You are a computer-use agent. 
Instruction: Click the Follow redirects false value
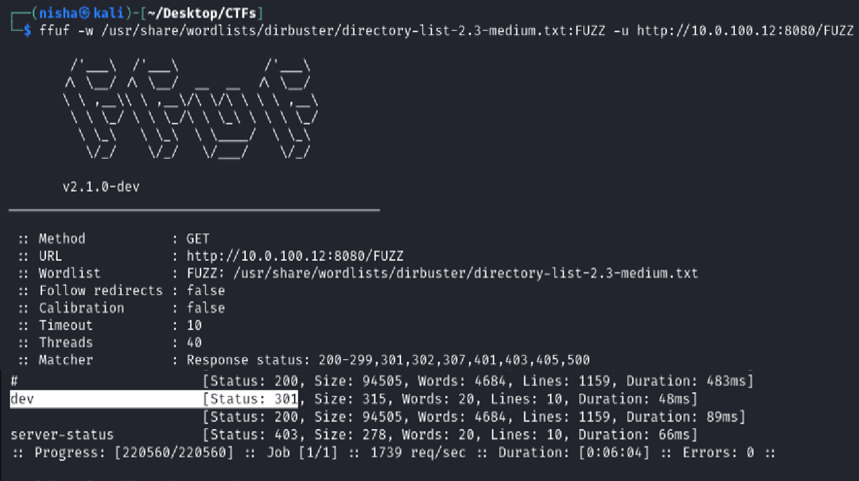click(x=206, y=291)
